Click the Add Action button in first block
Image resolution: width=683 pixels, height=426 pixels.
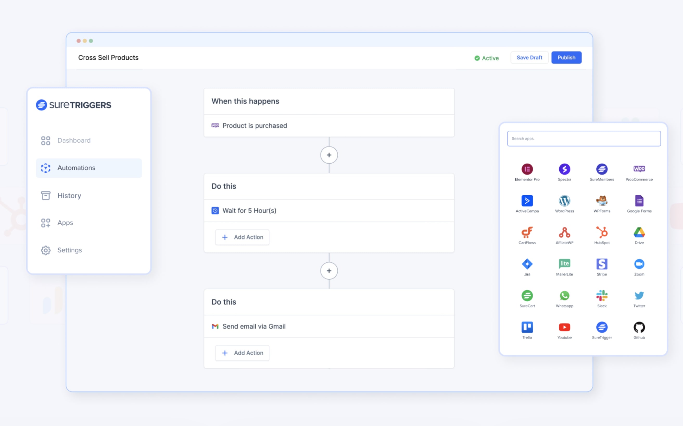[x=242, y=237]
